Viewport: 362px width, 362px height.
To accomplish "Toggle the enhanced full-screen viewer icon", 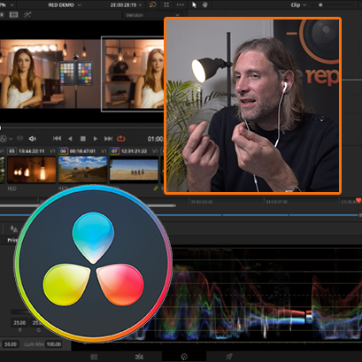I will click(x=166, y=5).
